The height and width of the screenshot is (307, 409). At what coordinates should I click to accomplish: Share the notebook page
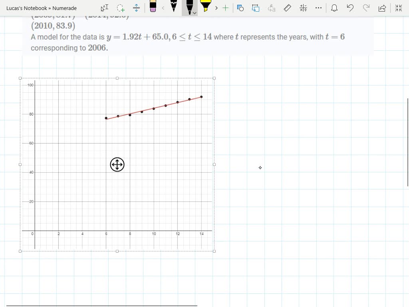381,8
